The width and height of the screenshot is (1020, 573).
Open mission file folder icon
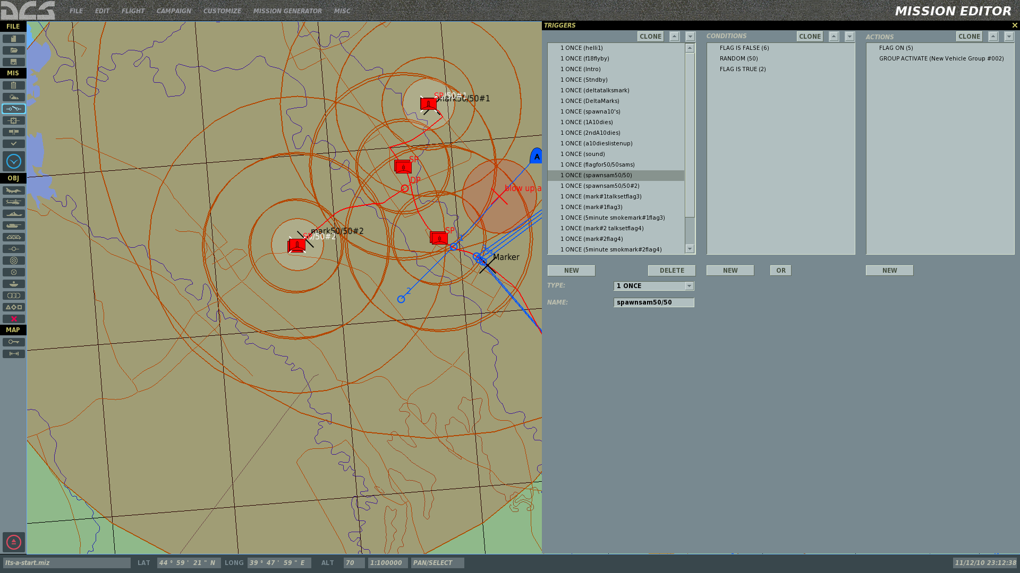pyautogui.click(x=14, y=50)
